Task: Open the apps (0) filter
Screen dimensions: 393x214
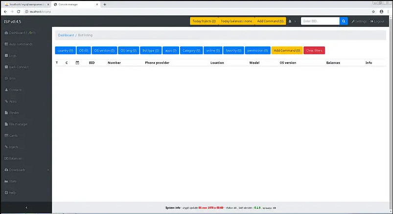Action: coord(171,50)
